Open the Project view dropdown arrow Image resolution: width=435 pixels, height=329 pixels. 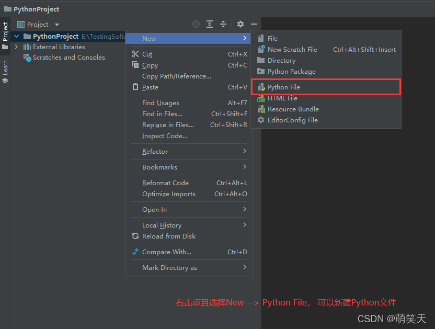coord(57,25)
